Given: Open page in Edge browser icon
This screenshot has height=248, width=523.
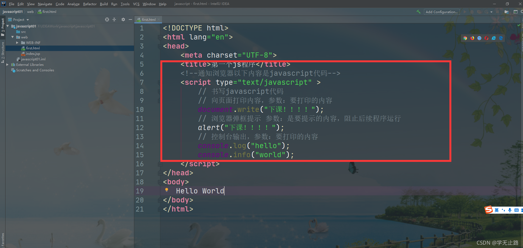Looking at the screenshot, I should point(501,38).
